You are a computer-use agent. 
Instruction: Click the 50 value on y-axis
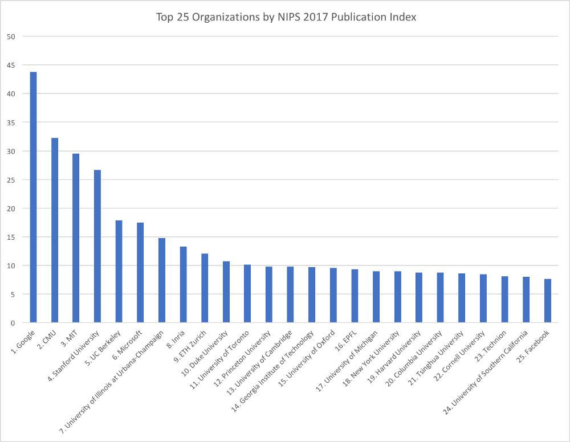point(11,36)
